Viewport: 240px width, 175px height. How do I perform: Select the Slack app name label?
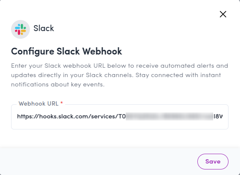[x=43, y=28]
